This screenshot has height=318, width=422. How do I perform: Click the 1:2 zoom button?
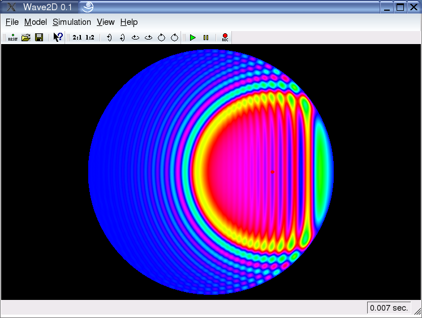(x=90, y=38)
